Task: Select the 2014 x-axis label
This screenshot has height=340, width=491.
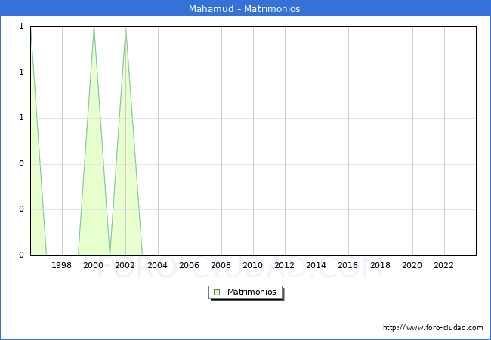Action: tap(317, 266)
